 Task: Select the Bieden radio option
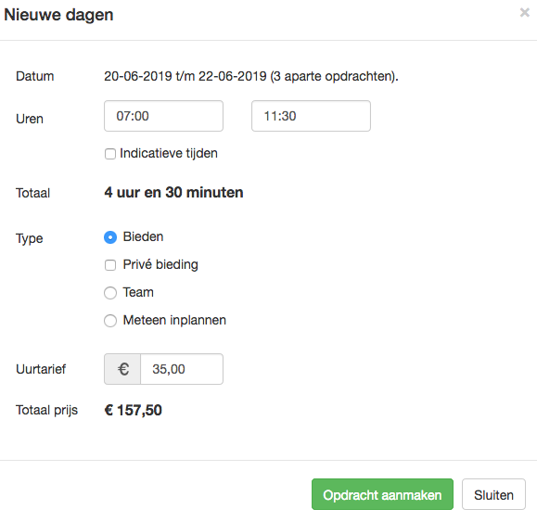point(110,237)
